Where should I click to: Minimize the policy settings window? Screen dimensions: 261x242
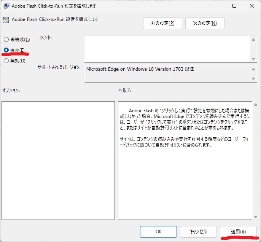[217, 6]
